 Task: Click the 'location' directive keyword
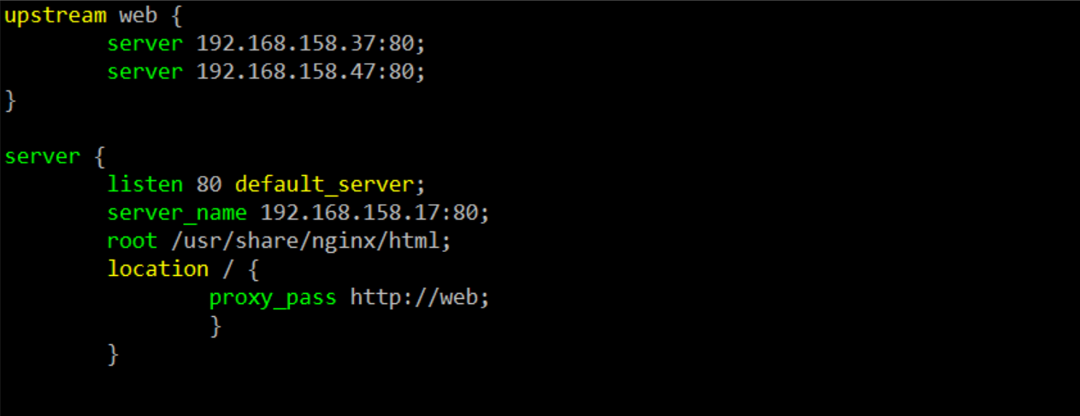158,269
